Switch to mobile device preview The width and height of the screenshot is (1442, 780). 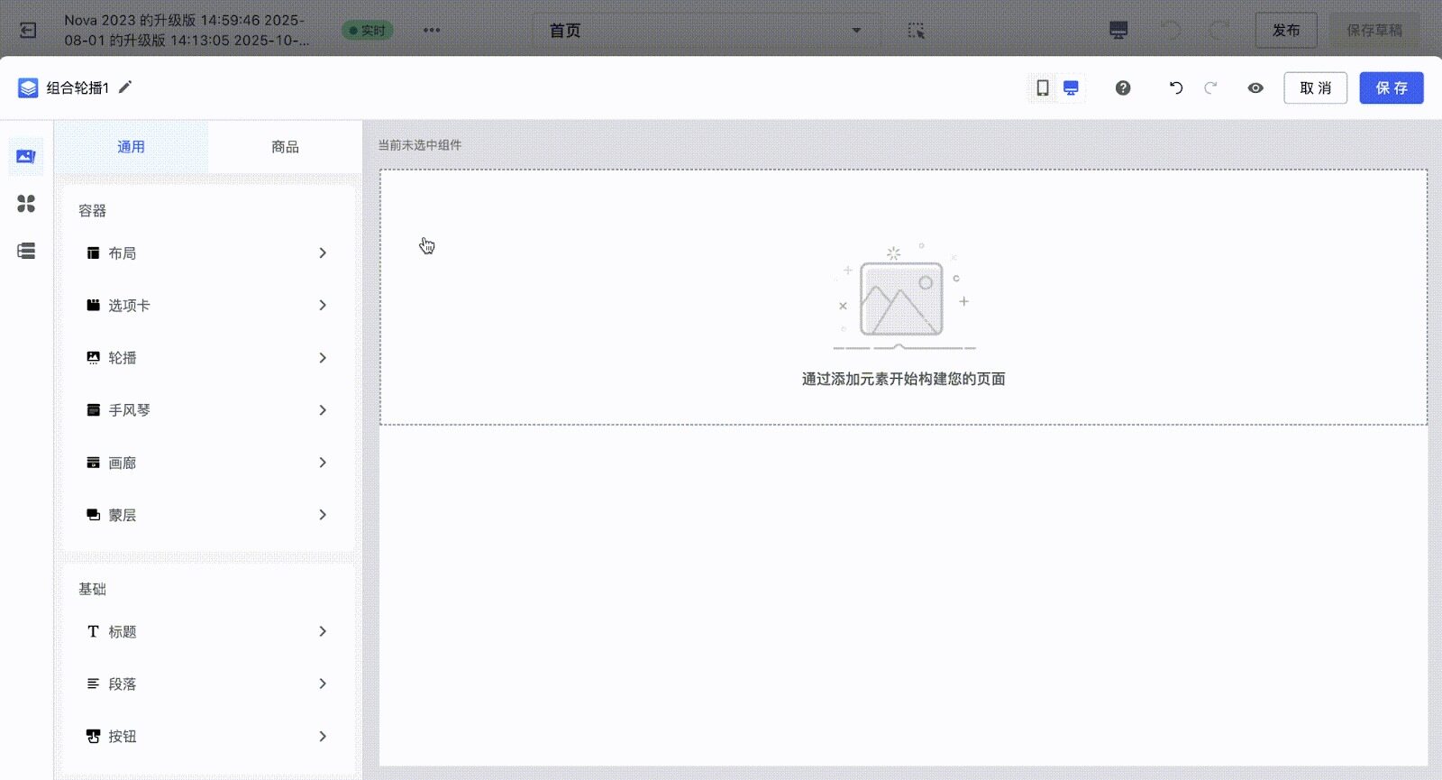tap(1043, 88)
